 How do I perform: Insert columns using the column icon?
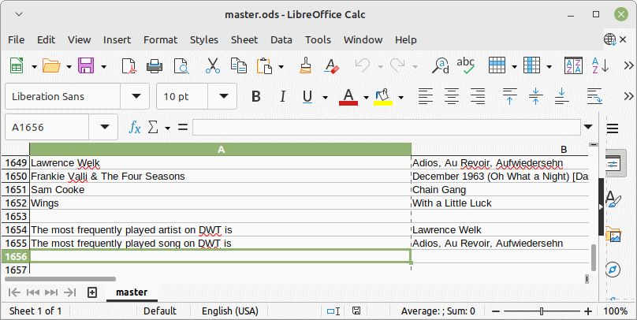tap(532, 65)
